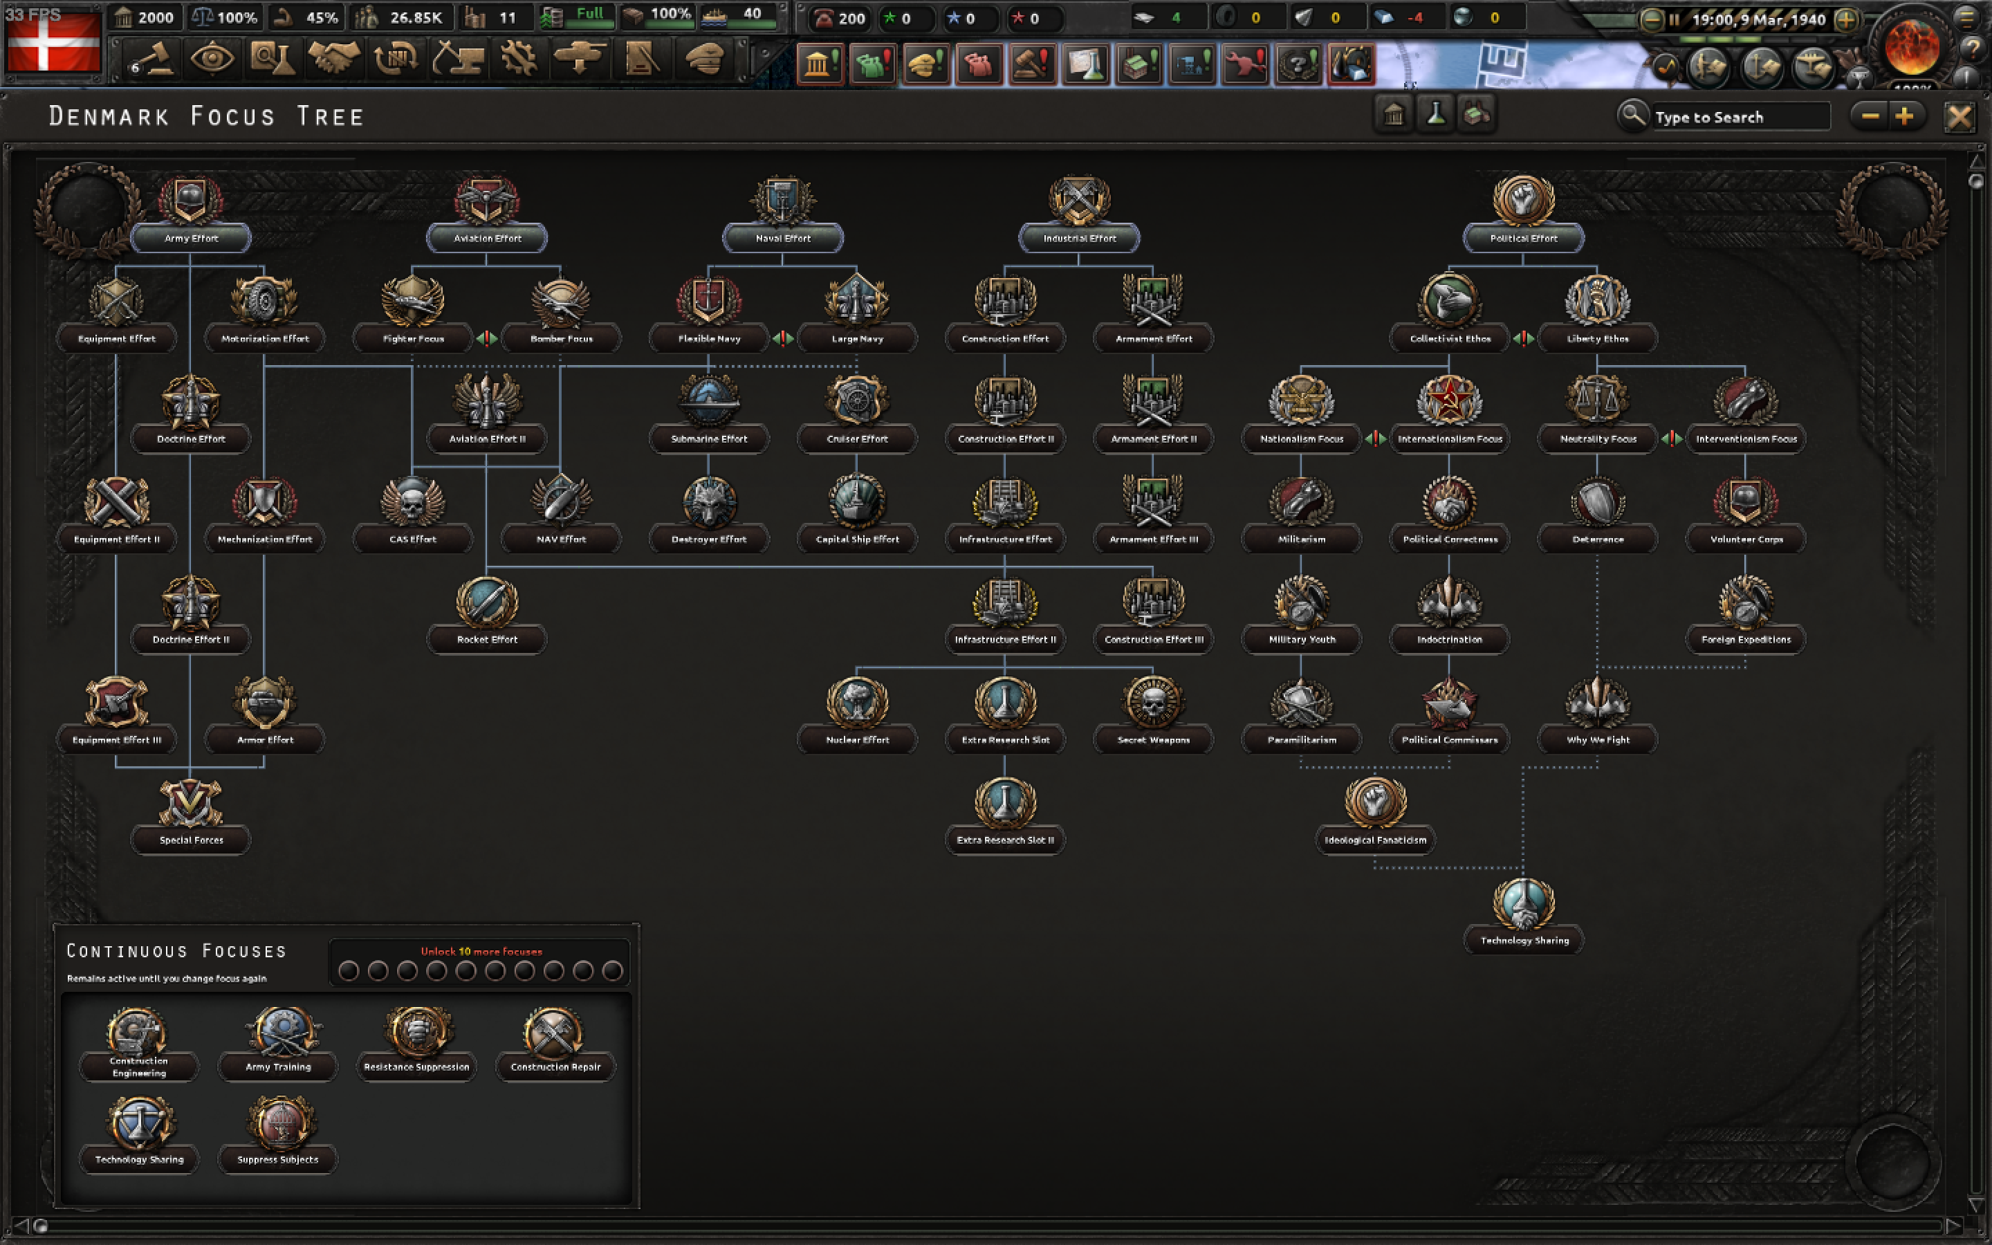Select the Army Effort focus
This screenshot has width=1992, height=1245.
(190, 214)
